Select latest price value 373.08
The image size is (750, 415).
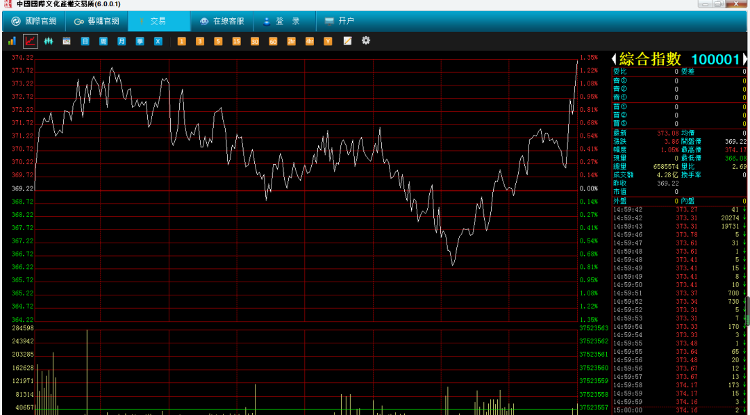668,133
